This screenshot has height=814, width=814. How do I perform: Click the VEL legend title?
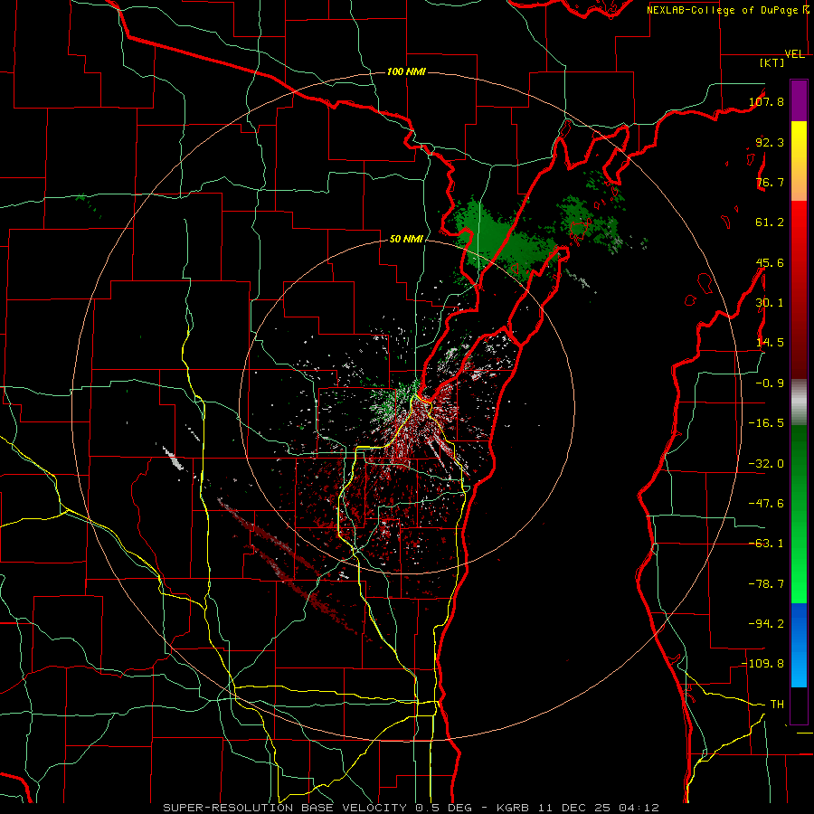point(795,54)
